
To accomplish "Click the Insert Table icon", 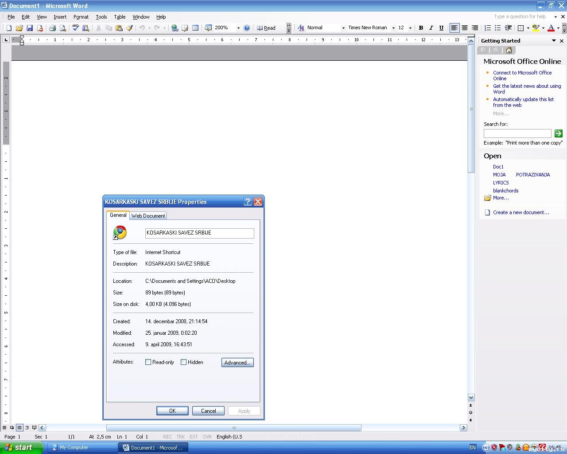I will pos(195,28).
